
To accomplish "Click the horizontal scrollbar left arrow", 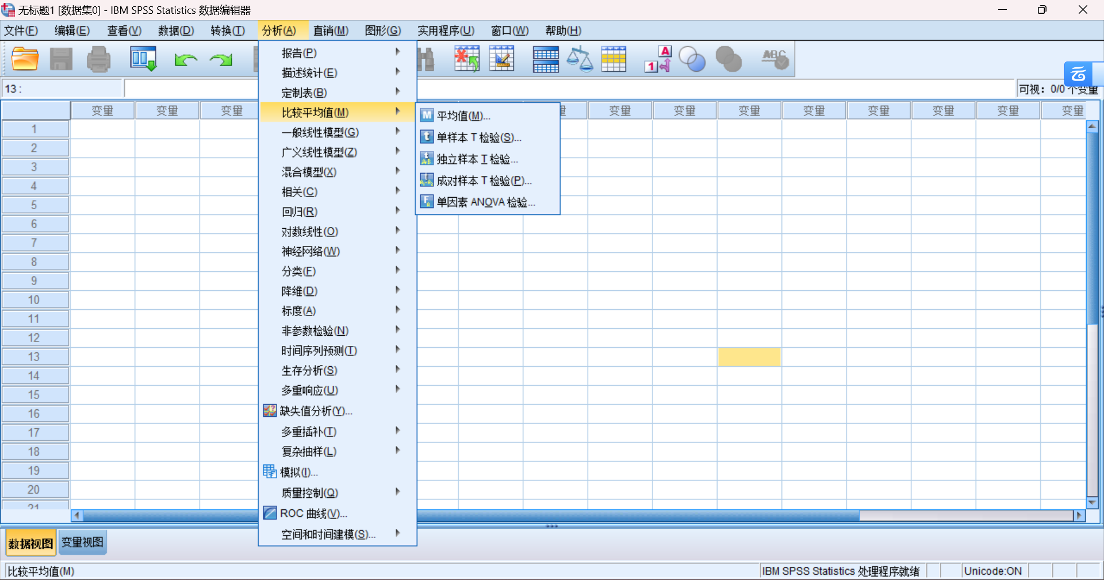I will pyautogui.click(x=77, y=516).
